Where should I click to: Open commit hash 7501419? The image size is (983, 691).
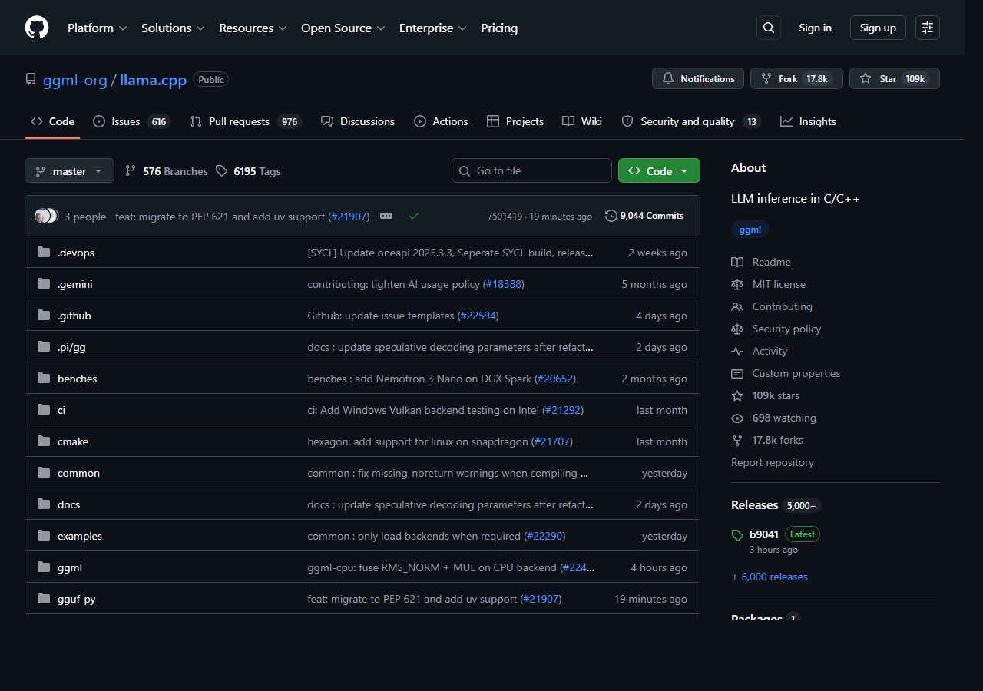[x=505, y=217]
